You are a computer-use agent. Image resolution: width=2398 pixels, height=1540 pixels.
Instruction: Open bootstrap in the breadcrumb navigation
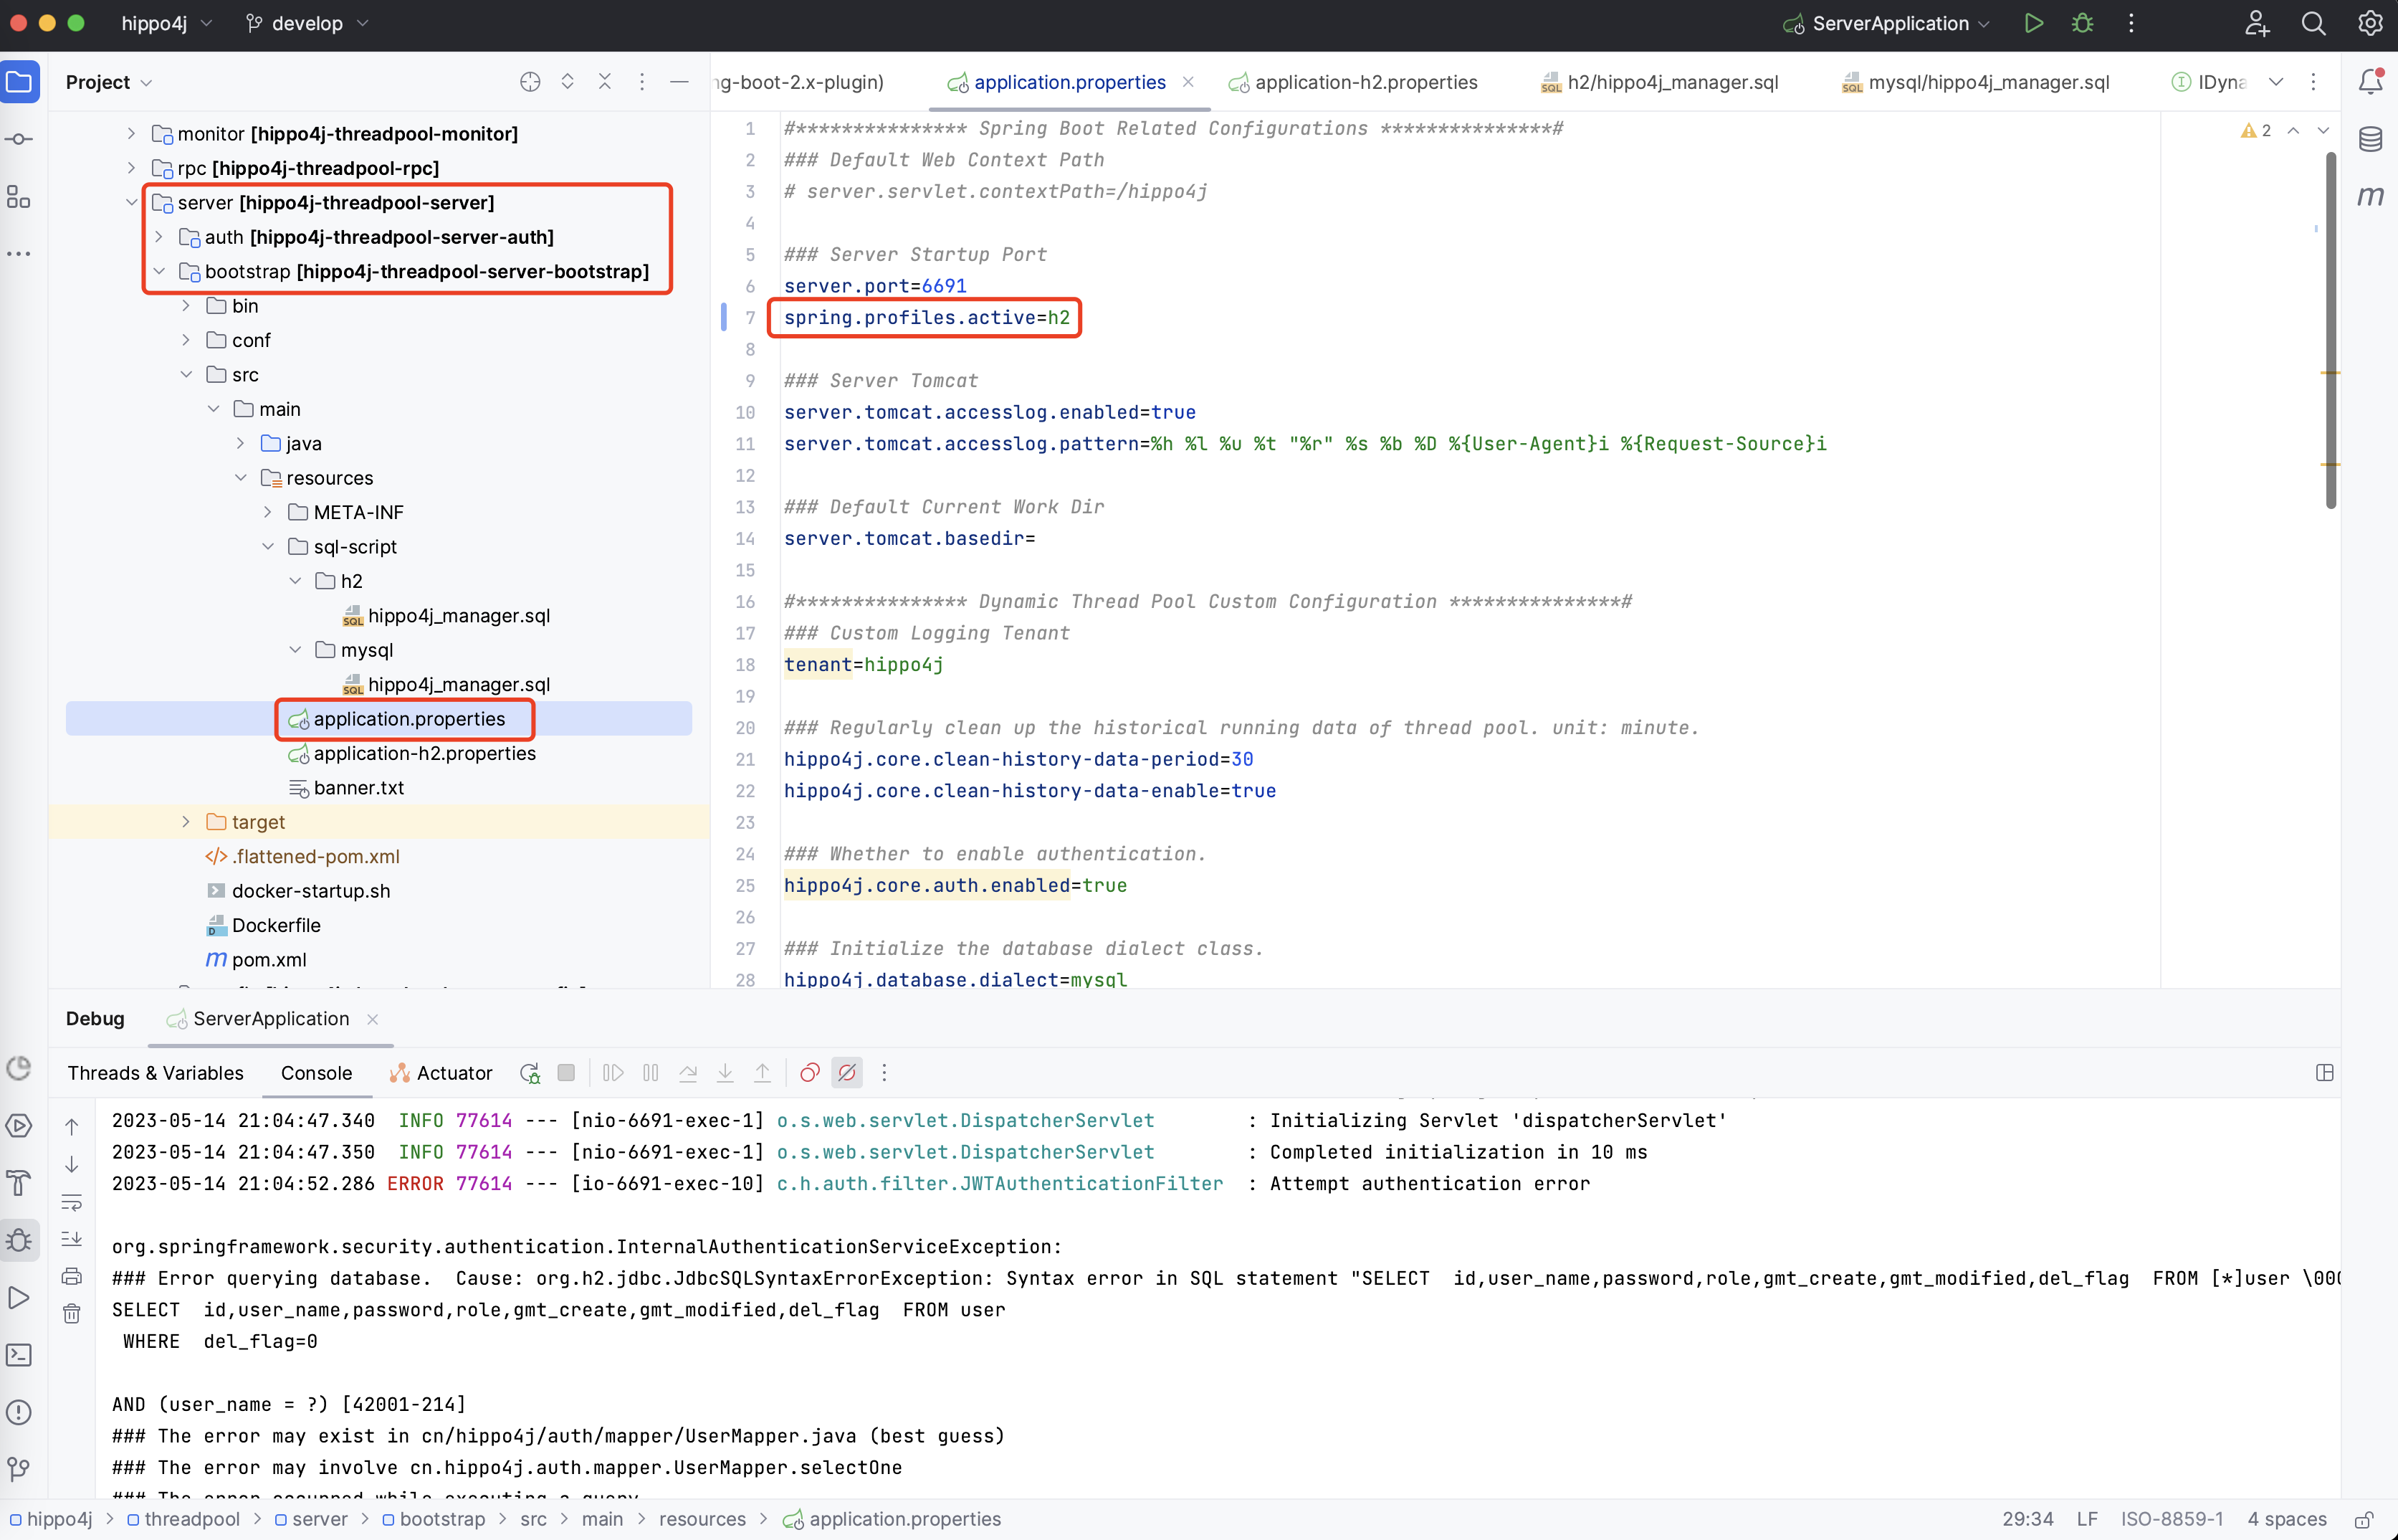[x=443, y=1519]
